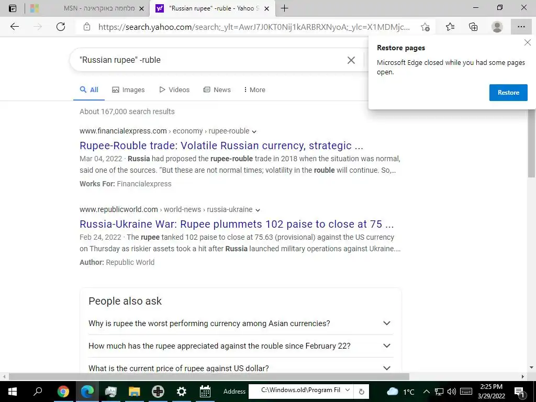
Task: Click the scroll right arrow
Action: pos(522,377)
